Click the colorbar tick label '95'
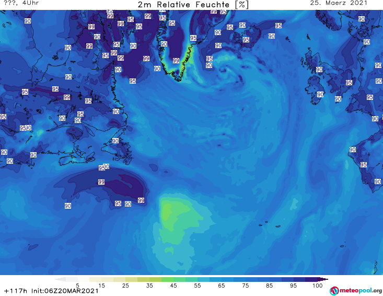 293,286
